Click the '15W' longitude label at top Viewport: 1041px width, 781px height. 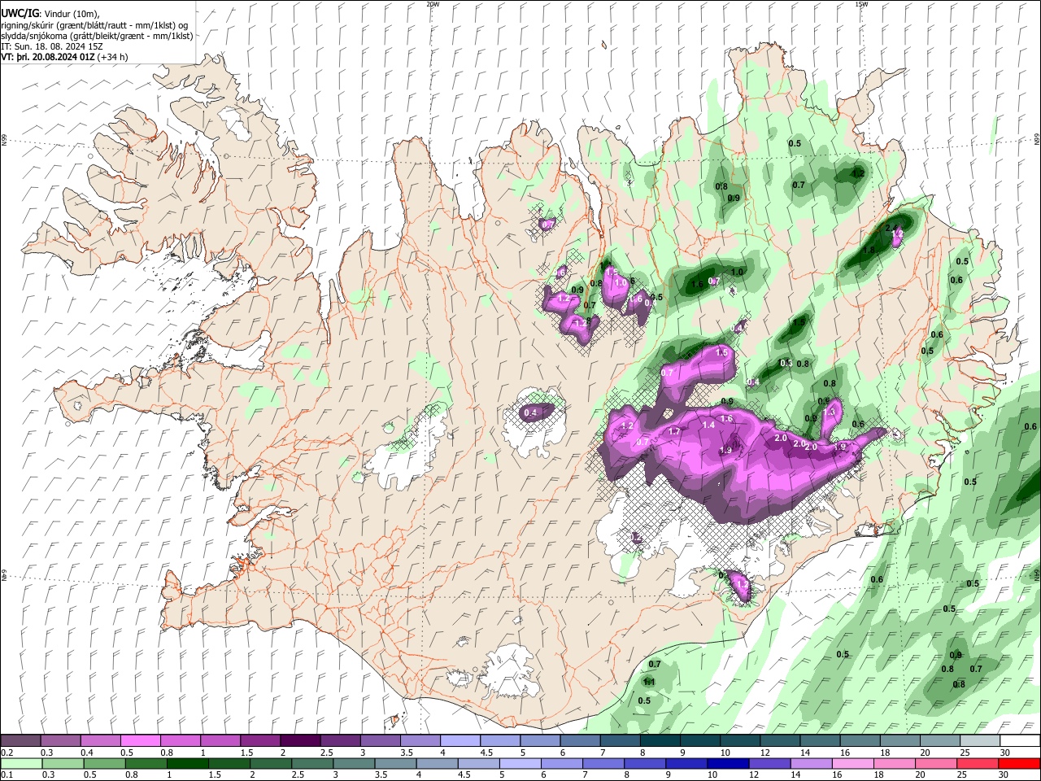coord(861,4)
